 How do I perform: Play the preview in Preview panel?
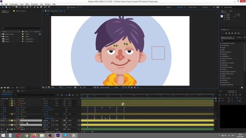tap(232, 33)
